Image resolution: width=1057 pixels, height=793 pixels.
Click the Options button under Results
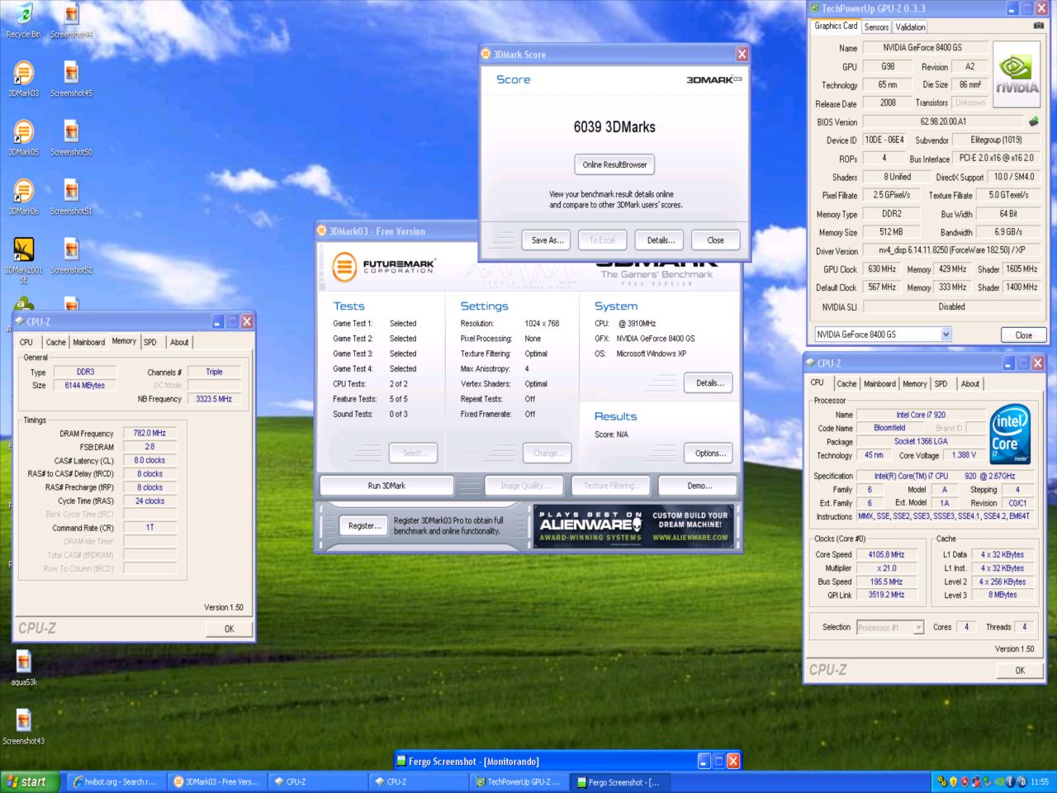tap(709, 453)
